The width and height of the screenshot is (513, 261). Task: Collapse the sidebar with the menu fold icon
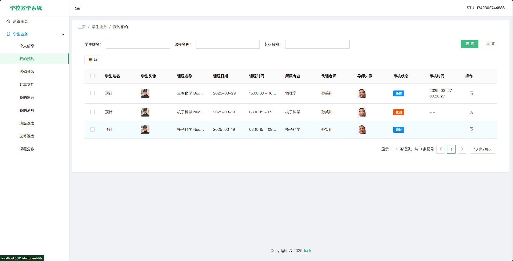tap(77, 8)
